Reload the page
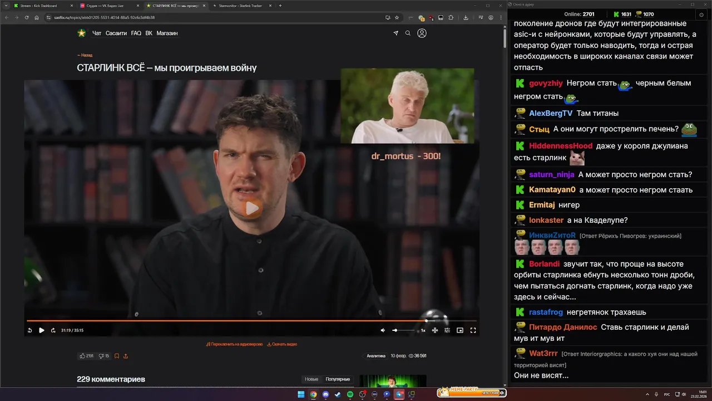 click(26, 17)
